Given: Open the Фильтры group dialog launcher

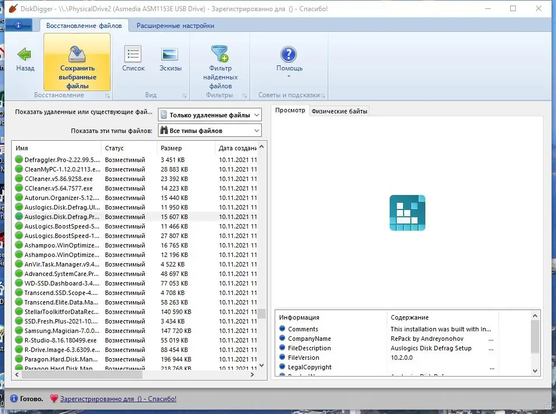Looking at the screenshot, I should 245,96.
